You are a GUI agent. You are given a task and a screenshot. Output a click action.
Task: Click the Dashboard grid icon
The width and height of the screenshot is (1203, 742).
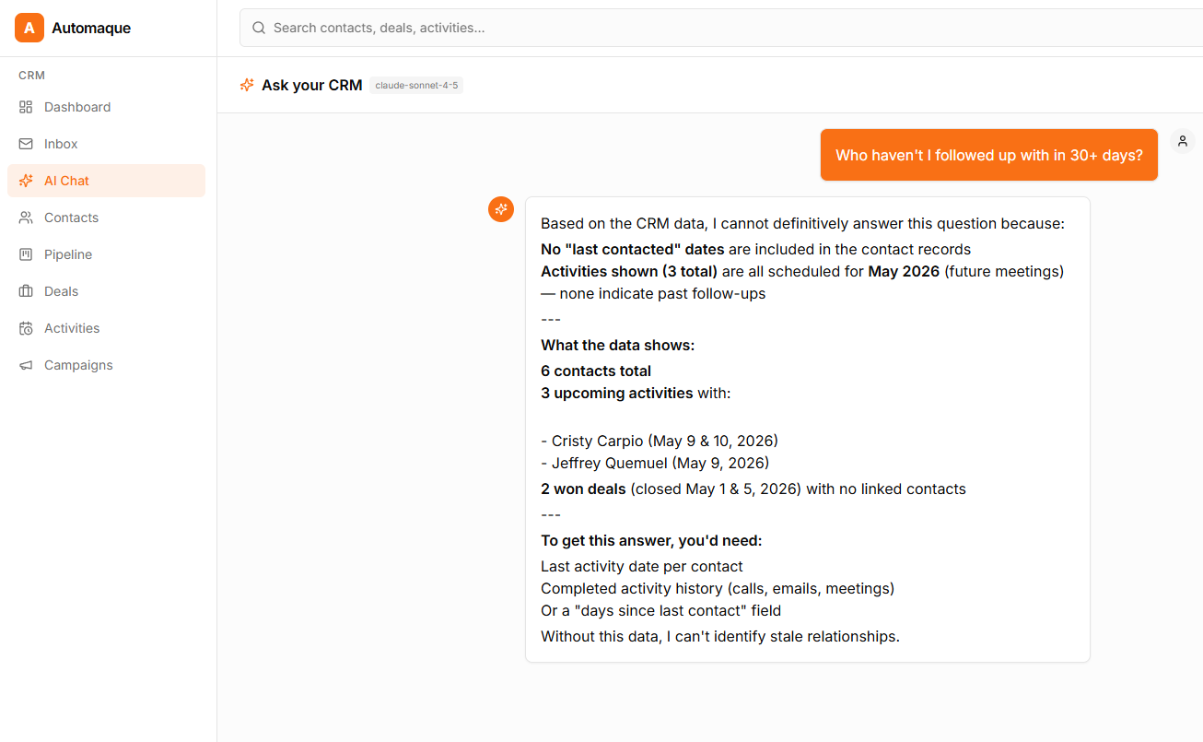[x=26, y=107]
